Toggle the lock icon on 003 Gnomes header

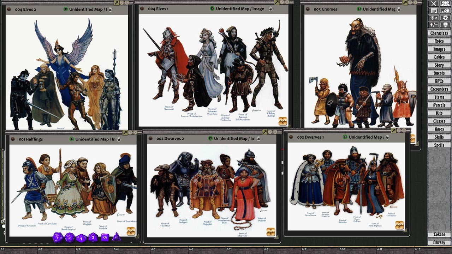(399, 9)
